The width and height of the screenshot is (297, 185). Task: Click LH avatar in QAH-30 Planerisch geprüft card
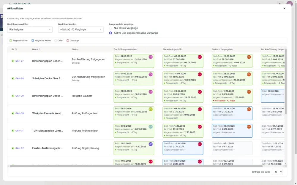pyautogui.click(x=200, y=109)
